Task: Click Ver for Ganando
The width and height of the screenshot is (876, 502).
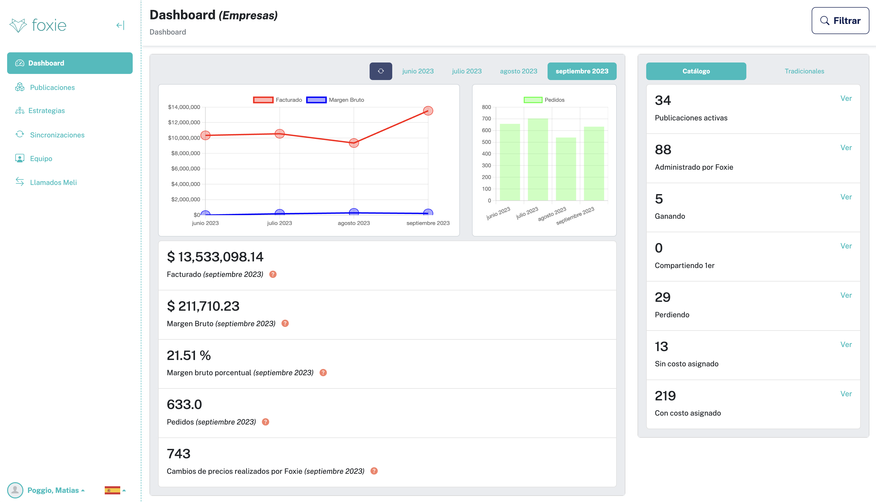Action: [x=846, y=197]
